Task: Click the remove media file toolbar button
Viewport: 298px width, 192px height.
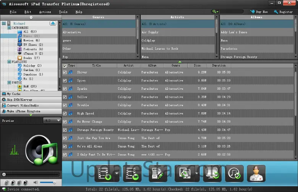Action: pyautogui.click(x=132, y=174)
